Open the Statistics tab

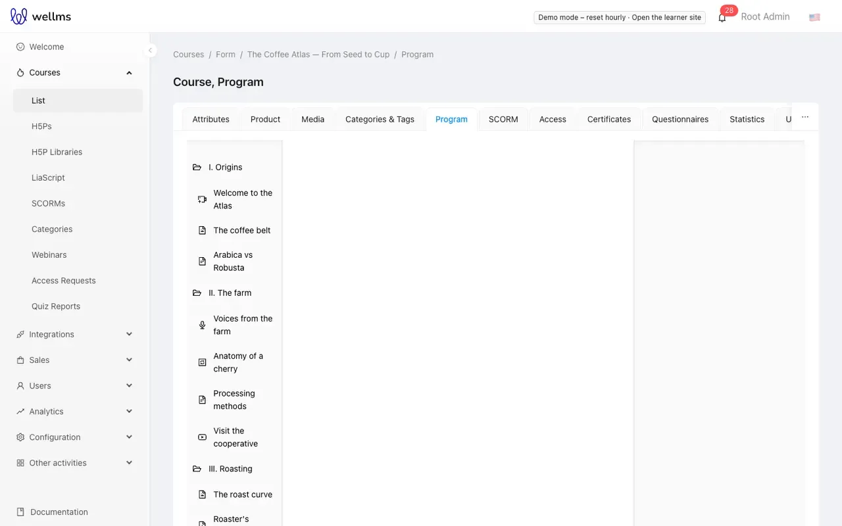(747, 119)
